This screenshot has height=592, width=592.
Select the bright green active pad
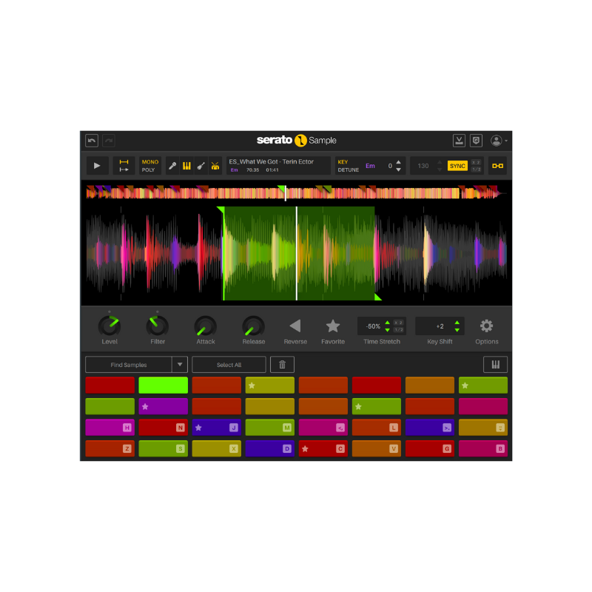[163, 385]
